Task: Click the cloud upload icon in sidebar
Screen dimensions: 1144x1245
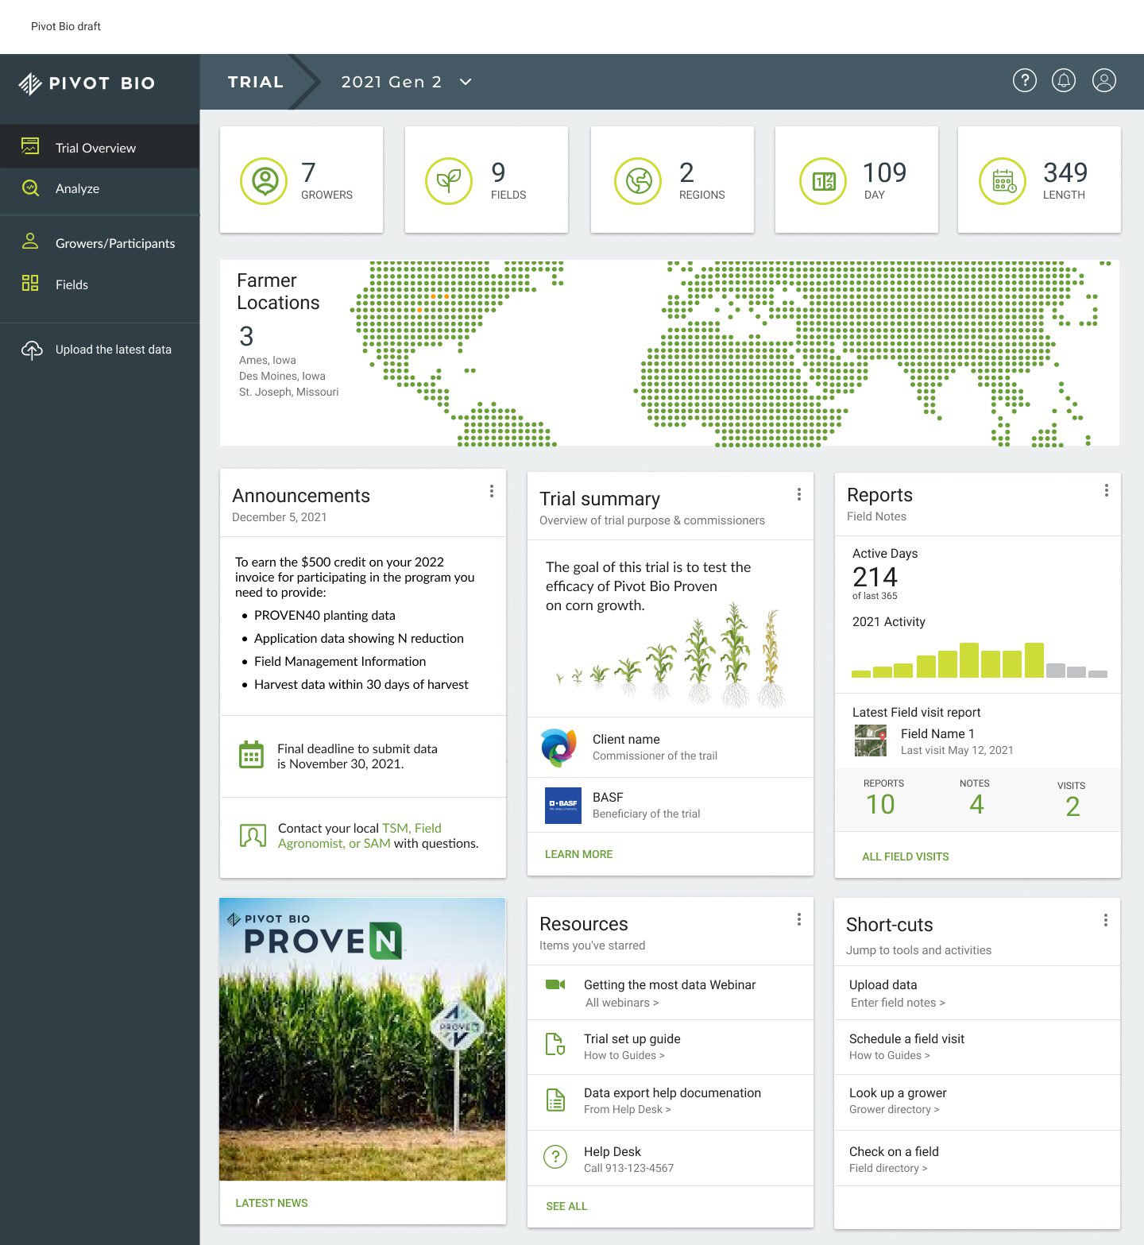Action: (x=32, y=350)
